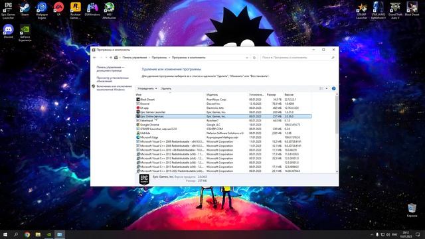The width and height of the screenshot is (425, 239).
Task: Change list view with the view icon
Action: (321, 88)
